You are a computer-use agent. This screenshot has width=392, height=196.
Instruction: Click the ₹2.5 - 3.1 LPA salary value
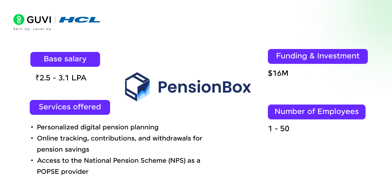61,78
